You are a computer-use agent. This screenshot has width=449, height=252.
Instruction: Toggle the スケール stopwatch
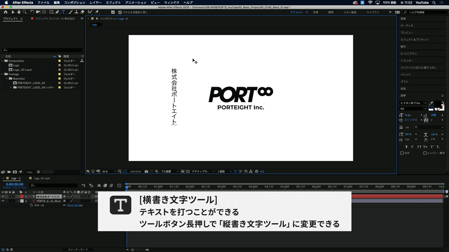31,205
